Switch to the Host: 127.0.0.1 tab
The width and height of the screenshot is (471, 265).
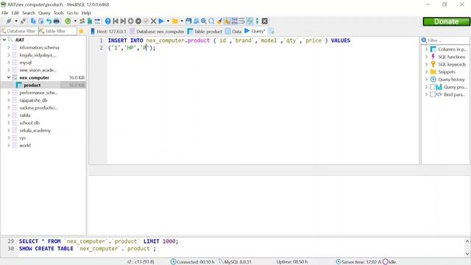(108, 31)
